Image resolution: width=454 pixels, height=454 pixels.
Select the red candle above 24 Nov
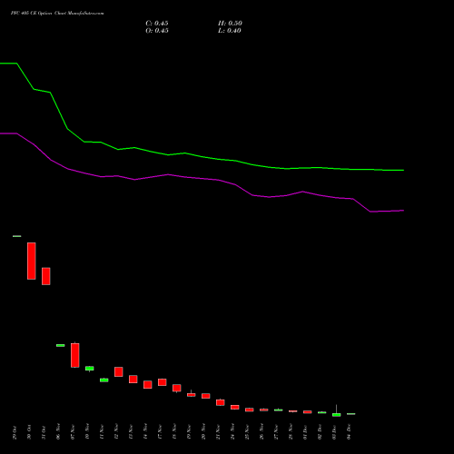pyautogui.click(x=235, y=408)
